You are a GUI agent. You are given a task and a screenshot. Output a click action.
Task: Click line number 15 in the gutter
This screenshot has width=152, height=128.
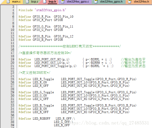coord(12,46)
